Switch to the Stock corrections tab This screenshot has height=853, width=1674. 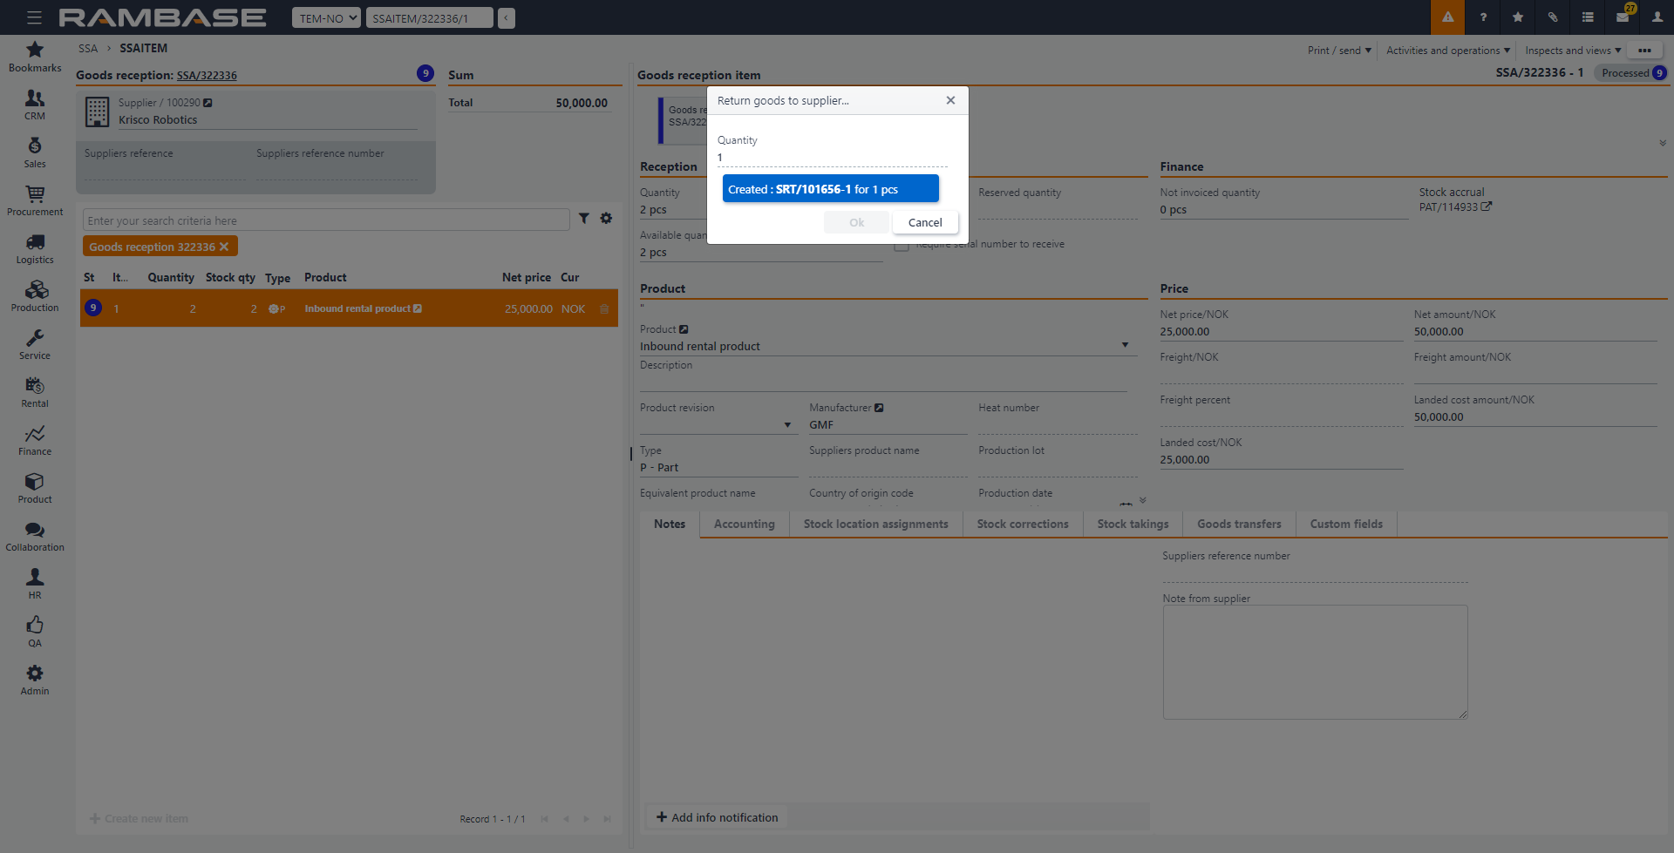pos(1022,525)
